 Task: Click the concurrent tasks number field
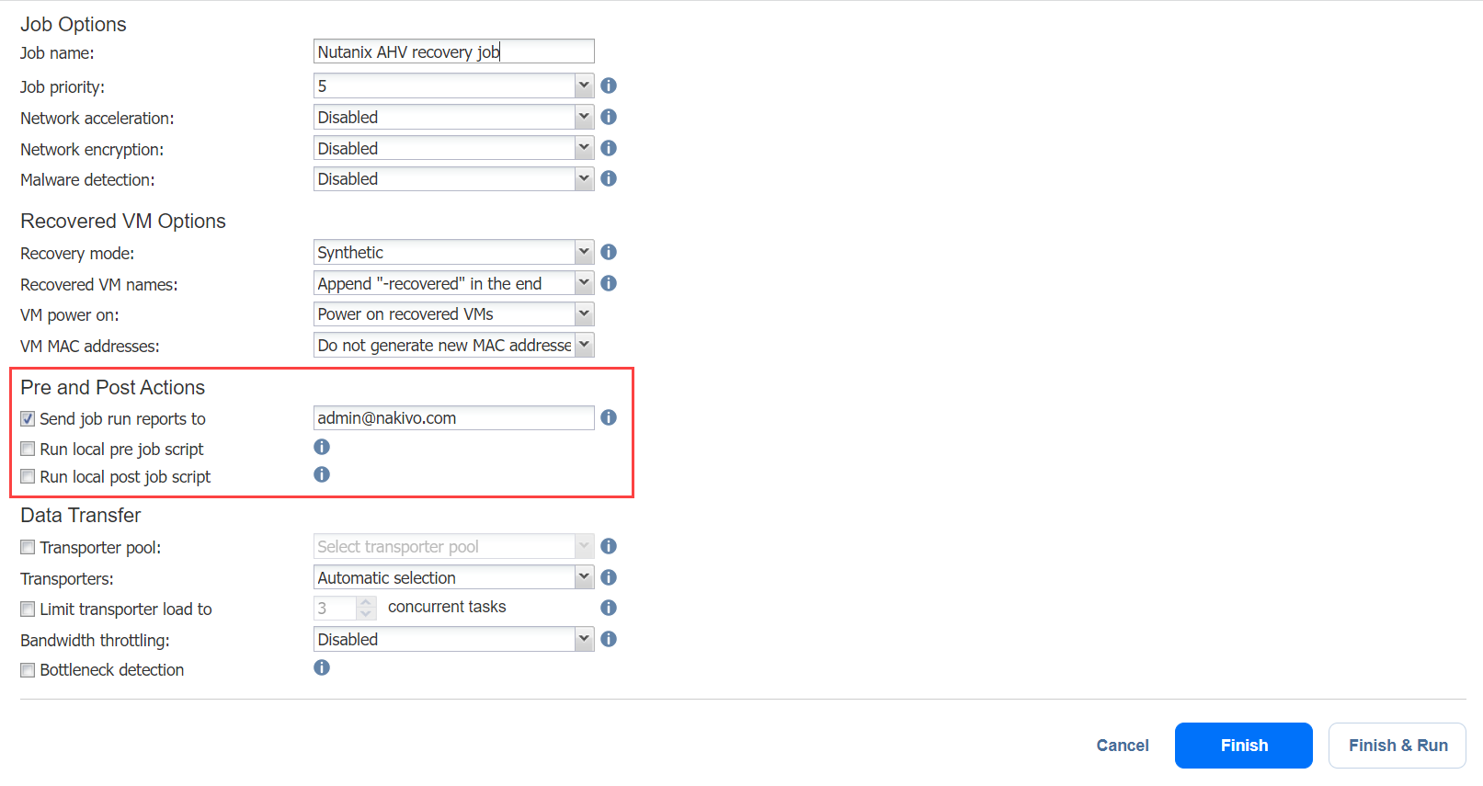click(x=335, y=608)
